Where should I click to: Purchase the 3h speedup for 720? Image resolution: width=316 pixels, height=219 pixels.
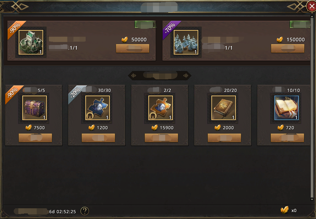tap(287, 138)
